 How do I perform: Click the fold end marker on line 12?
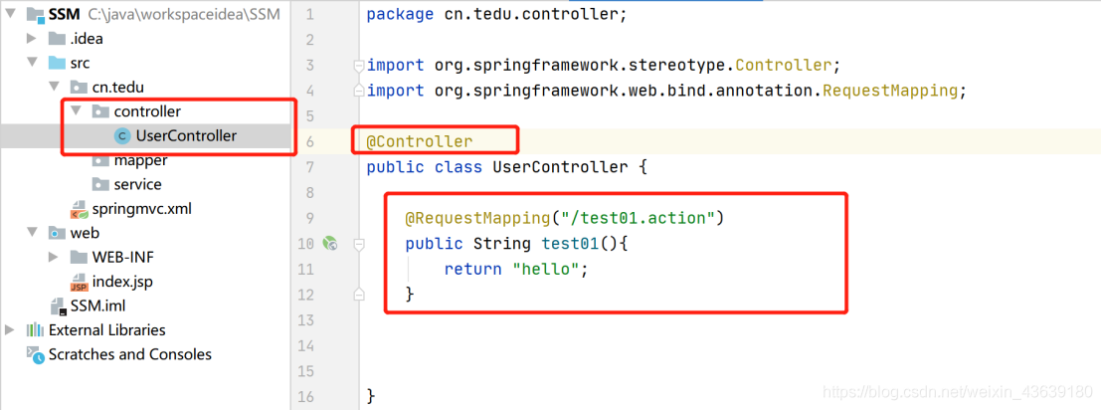(358, 295)
